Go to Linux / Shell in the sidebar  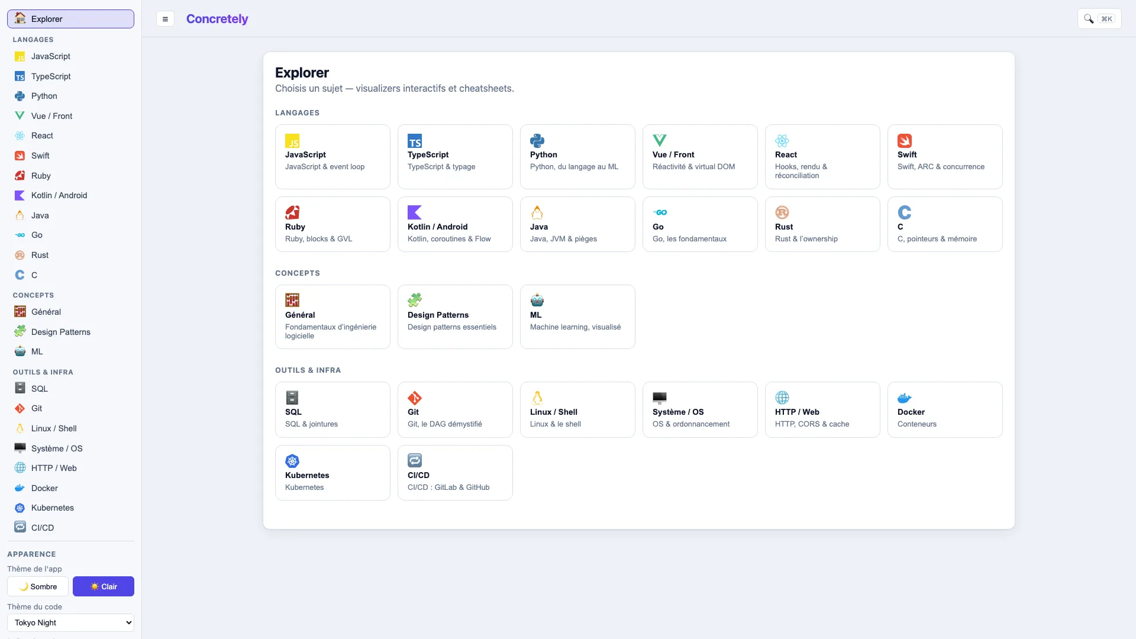click(x=70, y=428)
